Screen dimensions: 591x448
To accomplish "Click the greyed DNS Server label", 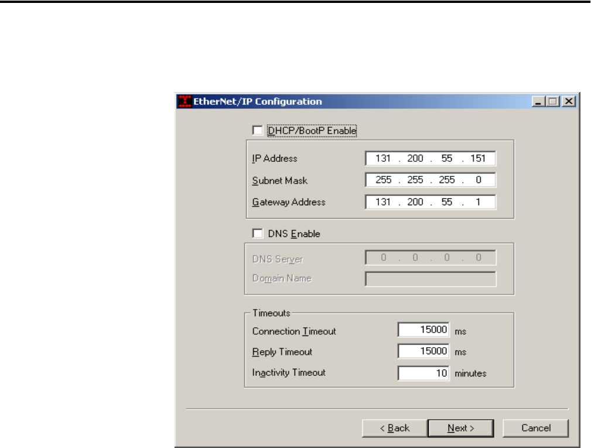I will coord(278,259).
